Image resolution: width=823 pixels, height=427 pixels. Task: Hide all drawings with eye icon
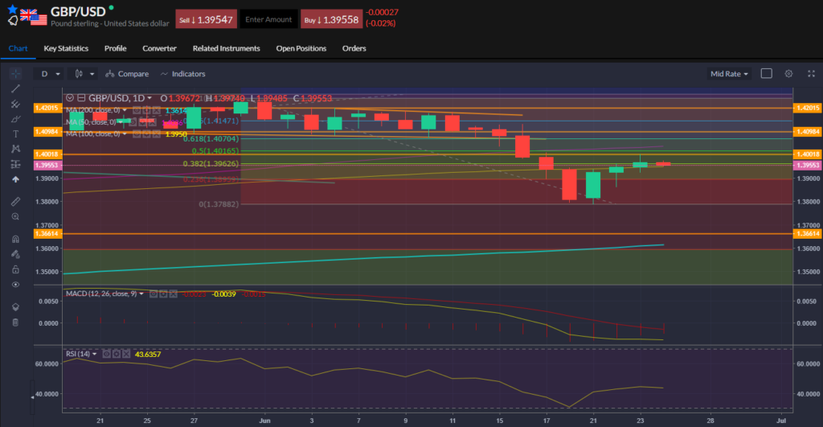click(x=15, y=284)
